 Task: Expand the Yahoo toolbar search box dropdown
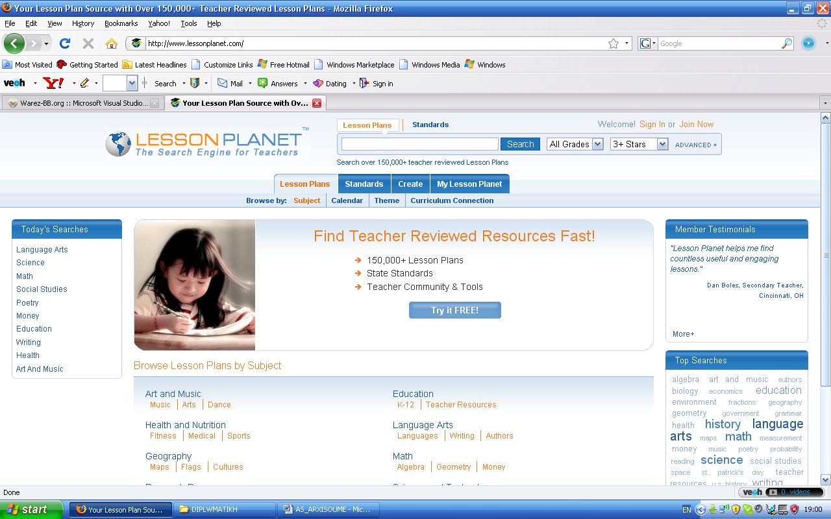pos(132,83)
